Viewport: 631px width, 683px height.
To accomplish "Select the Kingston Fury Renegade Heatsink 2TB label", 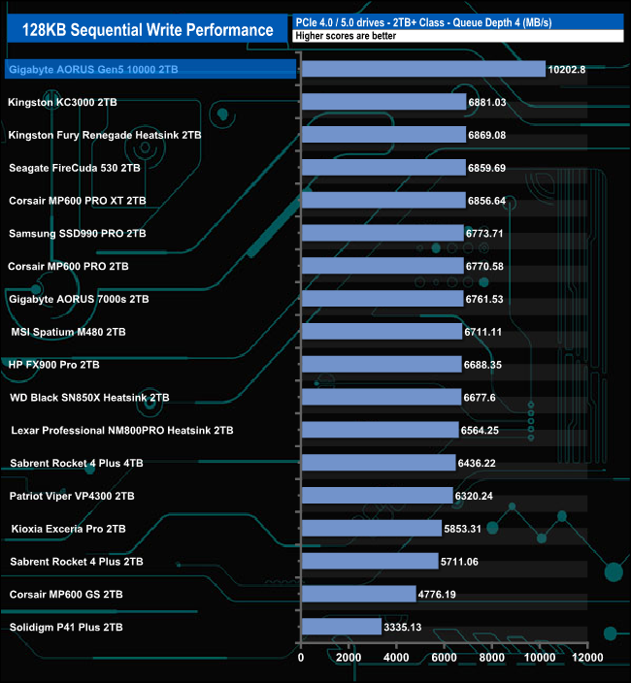I will coord(105,135).
